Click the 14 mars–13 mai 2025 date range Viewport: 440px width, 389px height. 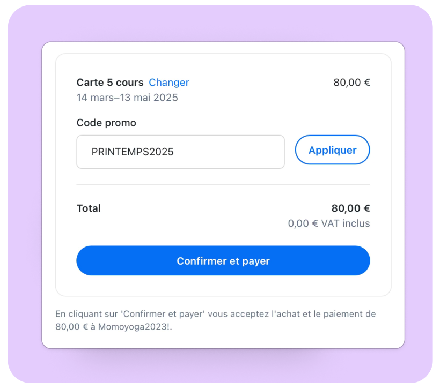pyautogui.click(x=127, y=98)
